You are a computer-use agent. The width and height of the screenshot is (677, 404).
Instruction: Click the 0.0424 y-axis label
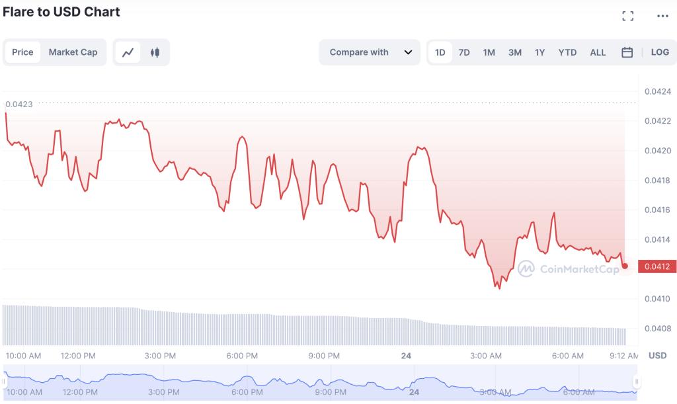coord(658,91)
